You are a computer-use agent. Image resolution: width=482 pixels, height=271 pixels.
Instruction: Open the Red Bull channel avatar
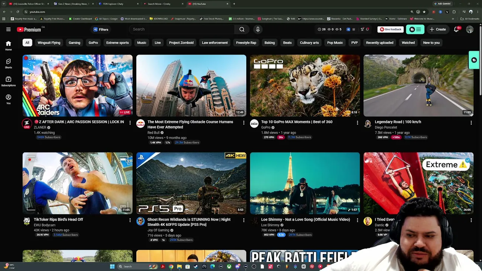coord(140,124)
